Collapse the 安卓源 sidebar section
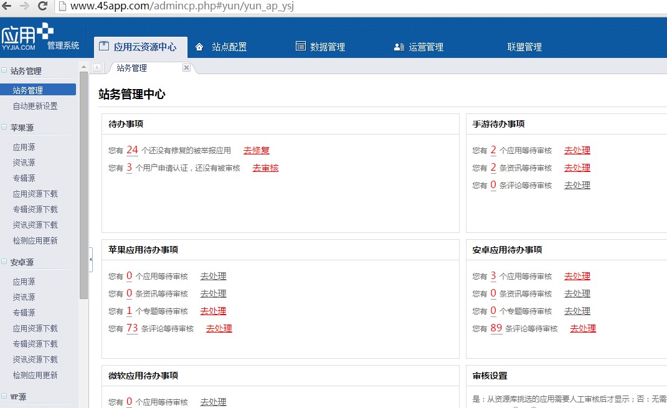667x408 pixels. pyautogui.click(x=4, y=262)
